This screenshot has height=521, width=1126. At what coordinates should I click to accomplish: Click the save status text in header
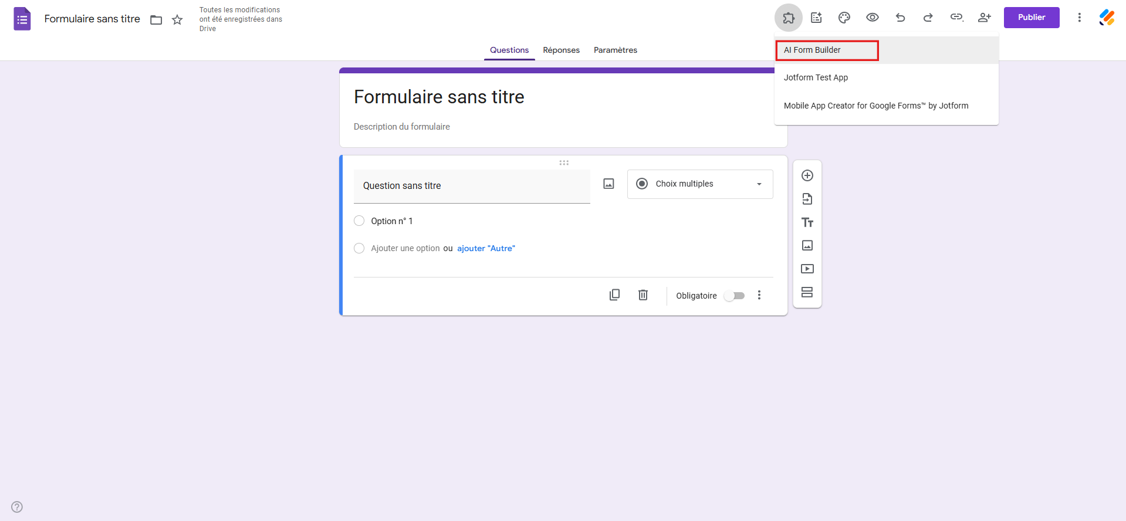click(241, 19)
